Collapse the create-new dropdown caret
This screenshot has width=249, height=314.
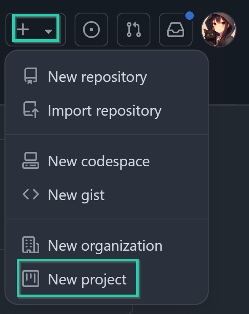(48, 31)
